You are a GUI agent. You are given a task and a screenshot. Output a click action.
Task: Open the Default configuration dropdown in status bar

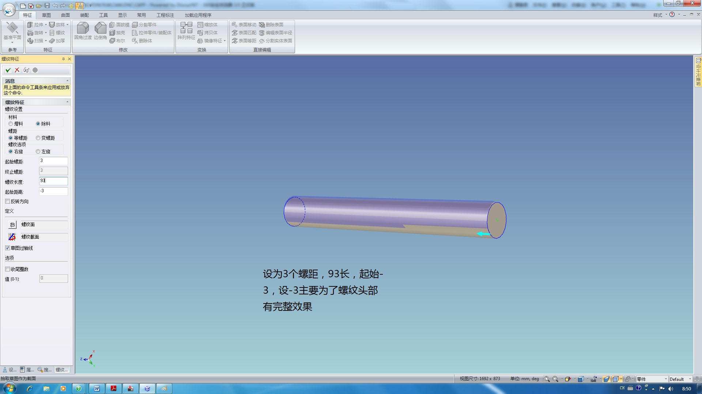coord(690,379)
